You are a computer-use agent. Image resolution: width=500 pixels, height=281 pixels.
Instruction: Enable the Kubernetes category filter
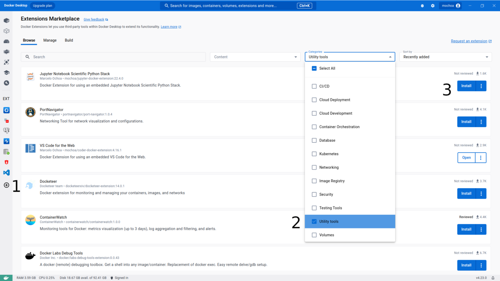314,154
